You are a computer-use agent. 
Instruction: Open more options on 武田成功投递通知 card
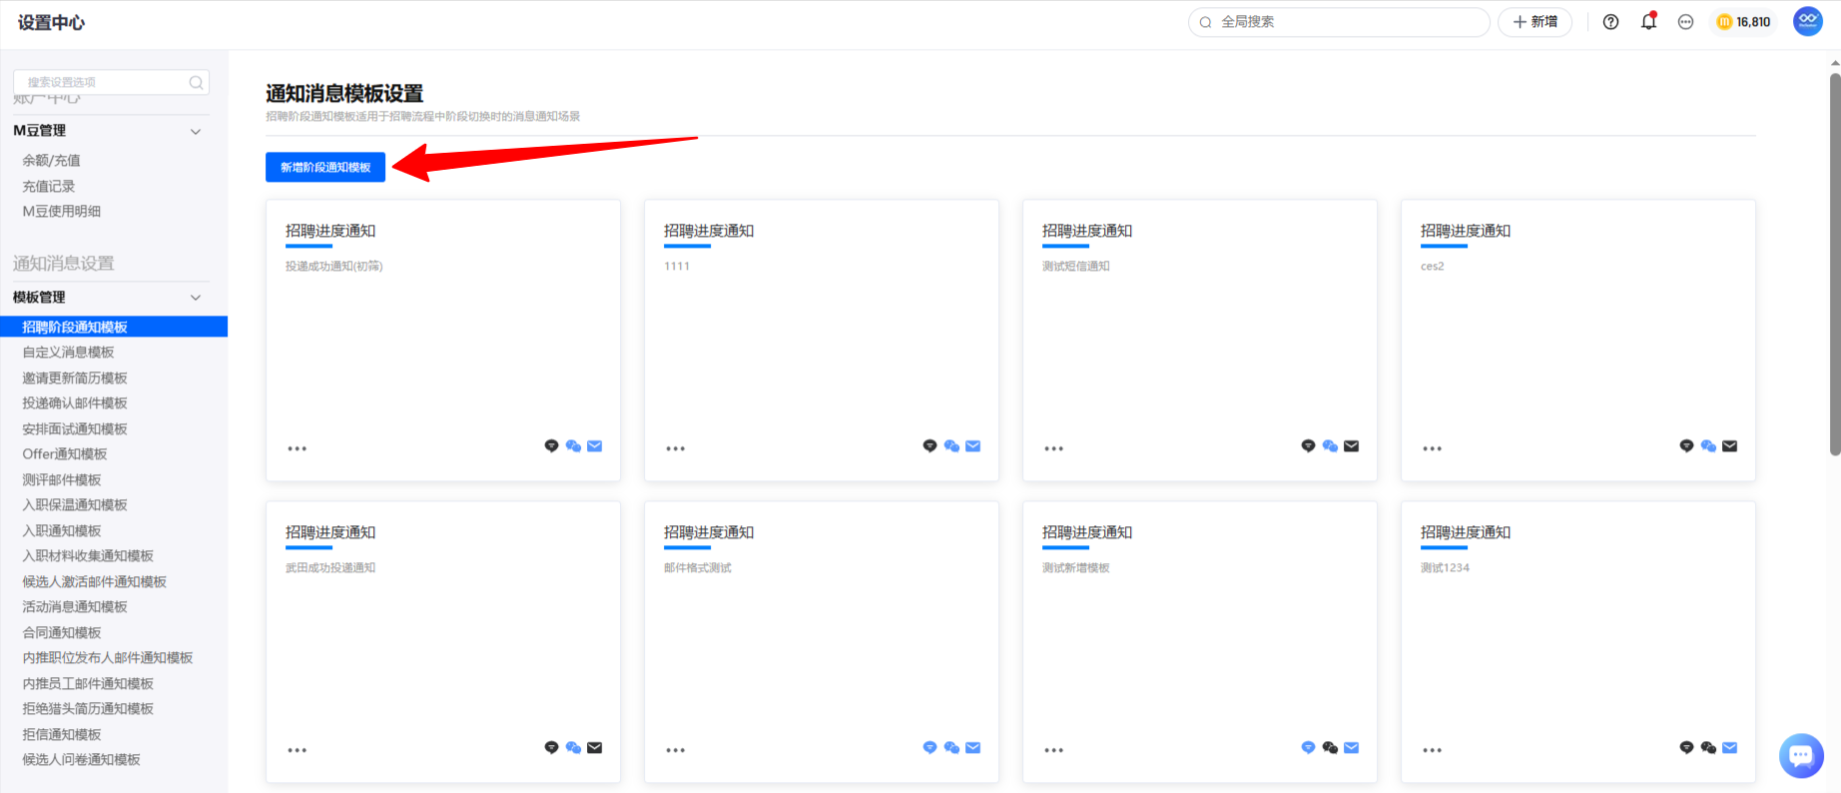298,750
